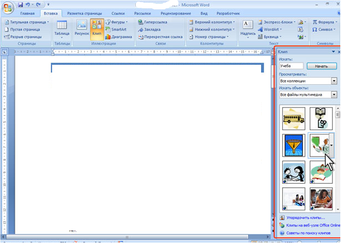Insert a Диаграмма chart

pos(119,37)
